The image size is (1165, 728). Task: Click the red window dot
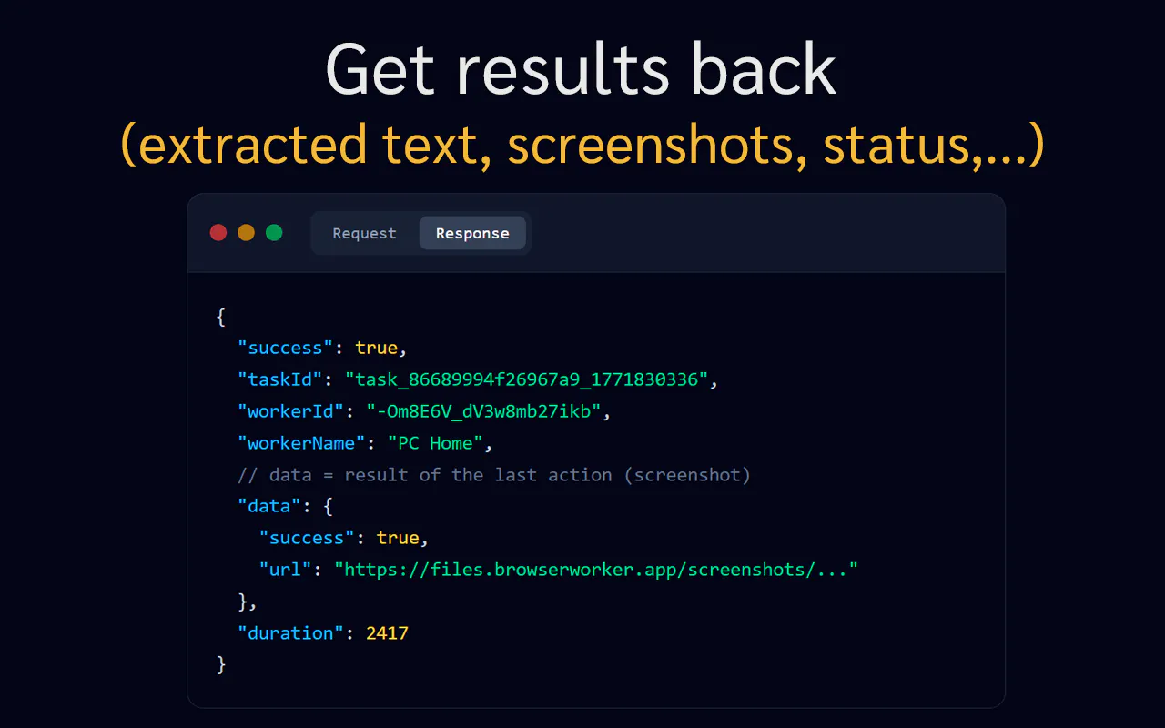[x=218, y=233]
